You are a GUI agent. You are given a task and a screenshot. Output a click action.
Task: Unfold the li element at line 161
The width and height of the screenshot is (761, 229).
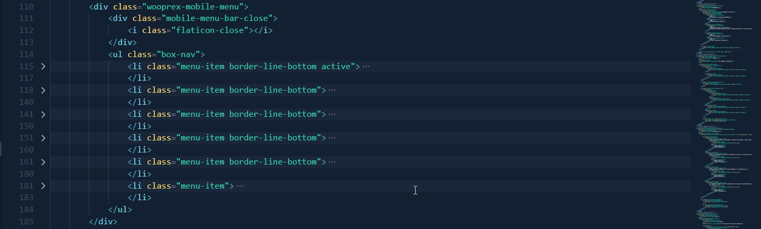(x=43, y=162)
